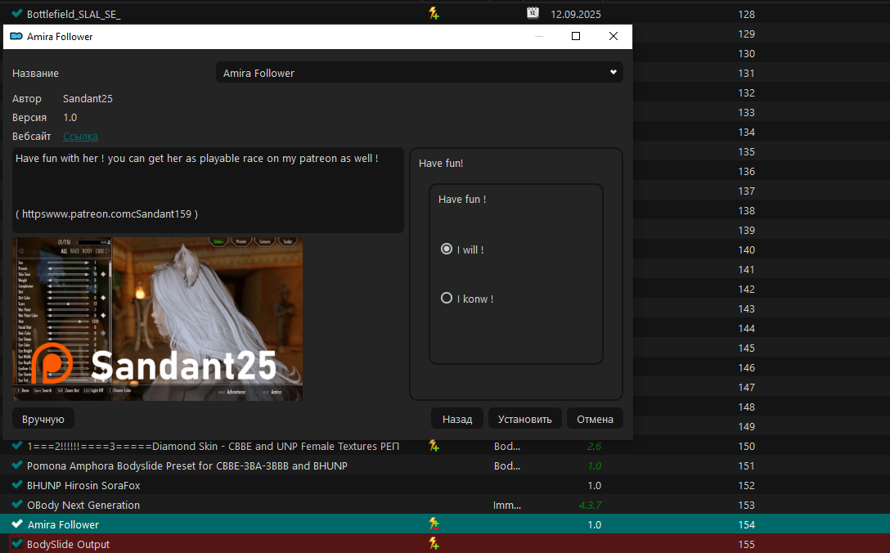
Task: Click conflict lightning icon on Diamond Skin row
Action: [x=434, y=446]
